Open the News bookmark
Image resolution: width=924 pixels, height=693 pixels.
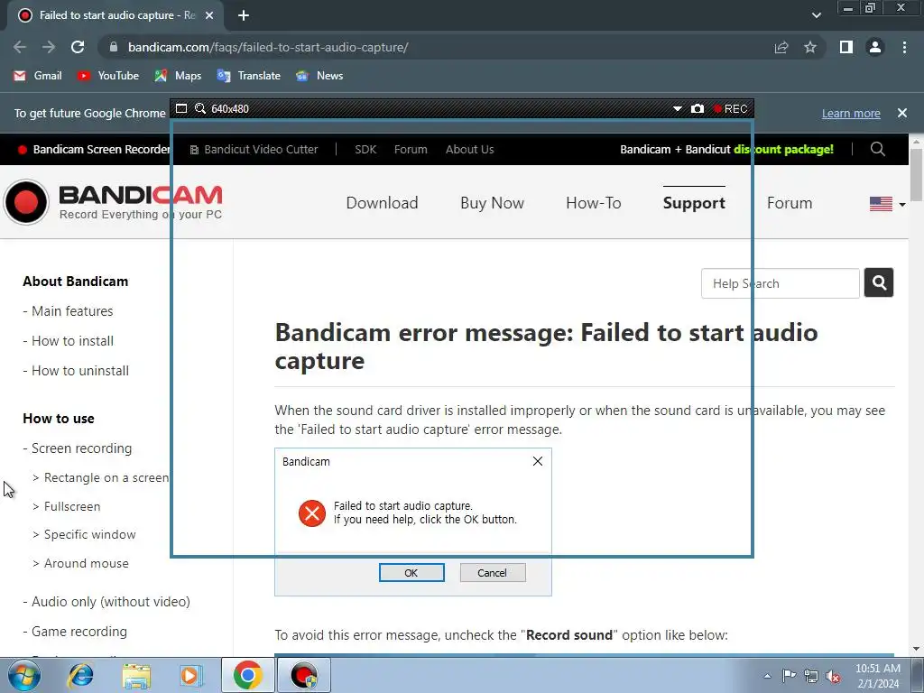pos(319,76)
